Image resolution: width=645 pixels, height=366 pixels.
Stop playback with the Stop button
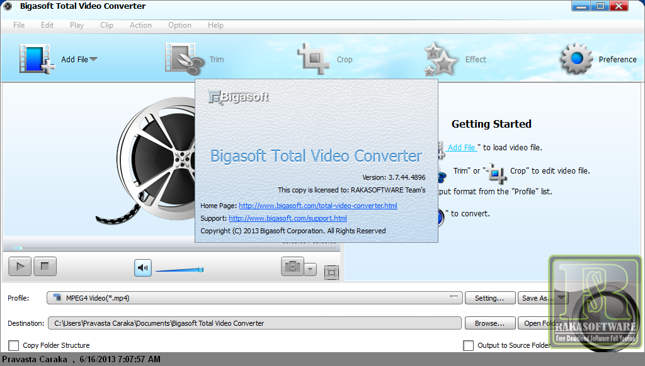coord(45,267)
